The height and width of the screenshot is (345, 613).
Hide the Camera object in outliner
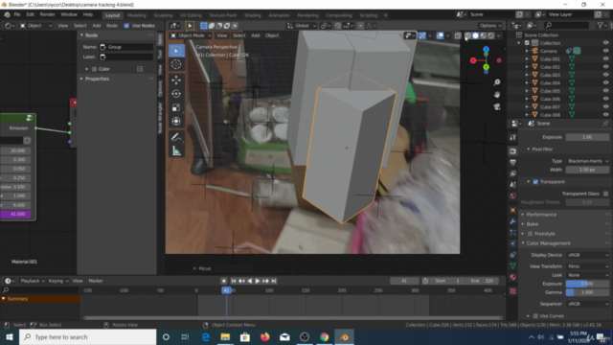pyautogui.click(x=605, y=51)
